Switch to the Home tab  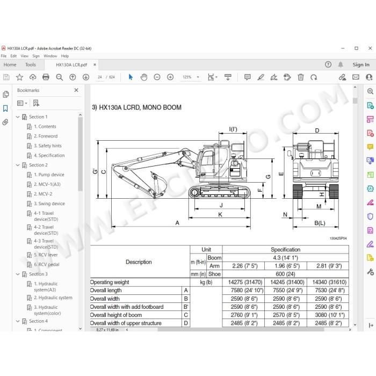[10, 65]
